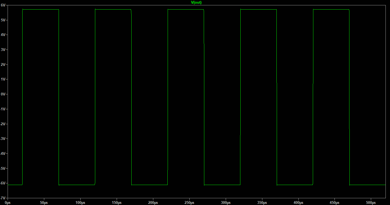Screen dimensions: 390x205
Task: Click the 350µs time axis label
Action: point(262,203)
